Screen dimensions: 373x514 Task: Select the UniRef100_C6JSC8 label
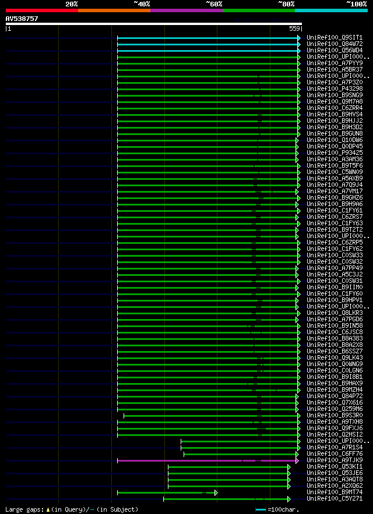click(x=335, y=332)
